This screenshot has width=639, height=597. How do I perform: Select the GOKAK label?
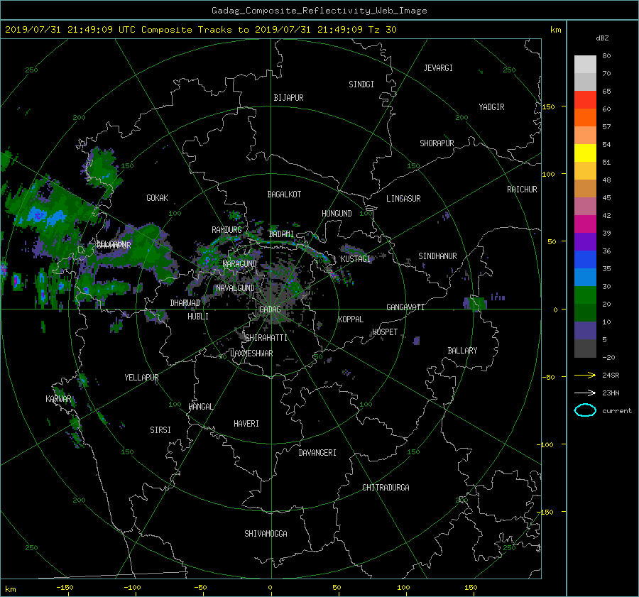[x=157, y=198]
